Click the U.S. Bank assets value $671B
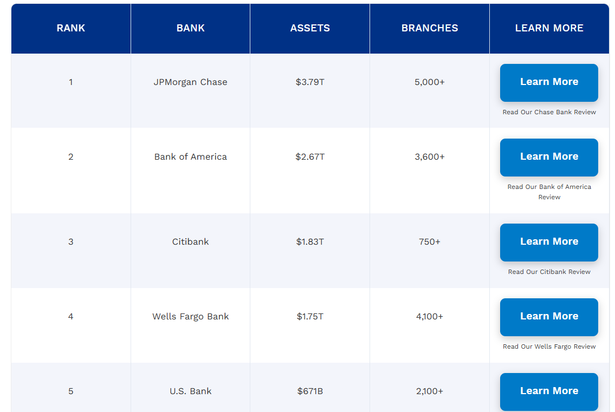The width and height of the screenshot is (615, 412). point(310,391)
